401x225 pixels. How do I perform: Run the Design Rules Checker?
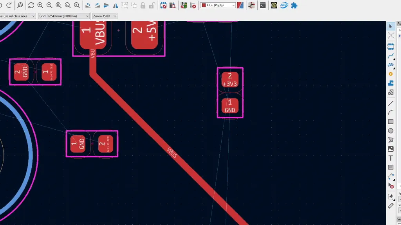pos(193,5)
